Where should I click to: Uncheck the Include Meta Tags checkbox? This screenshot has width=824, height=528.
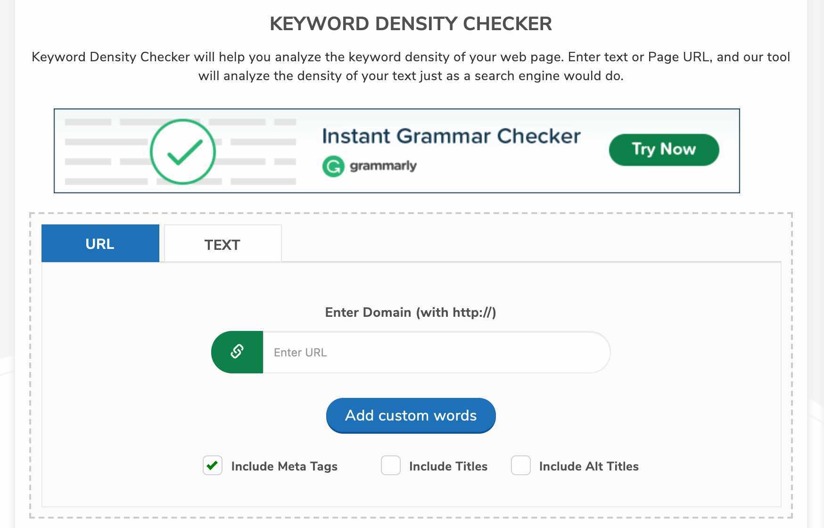213,466
